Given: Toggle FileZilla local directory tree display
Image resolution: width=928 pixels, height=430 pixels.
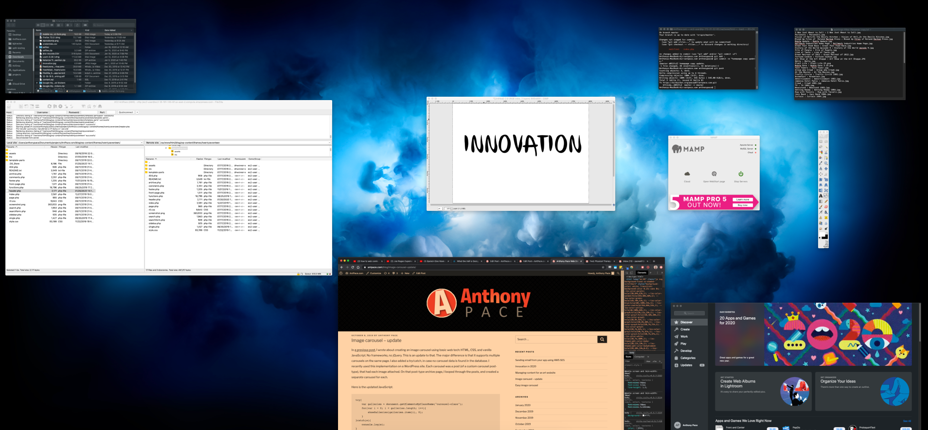Looking at the screenshot, I should (26, 106).
